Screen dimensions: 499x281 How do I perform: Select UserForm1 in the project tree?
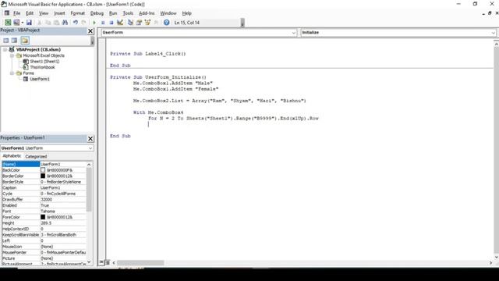click(40, 79)
